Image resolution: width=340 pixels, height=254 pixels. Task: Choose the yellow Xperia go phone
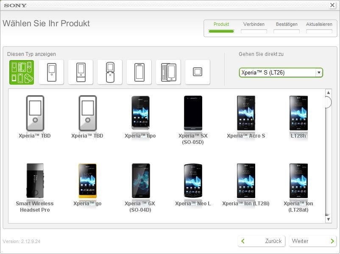click(x=87, y=185)
